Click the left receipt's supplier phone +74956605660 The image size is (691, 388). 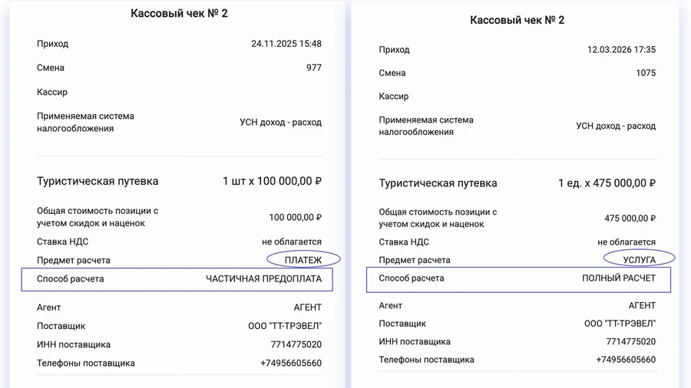coord(290,363)
